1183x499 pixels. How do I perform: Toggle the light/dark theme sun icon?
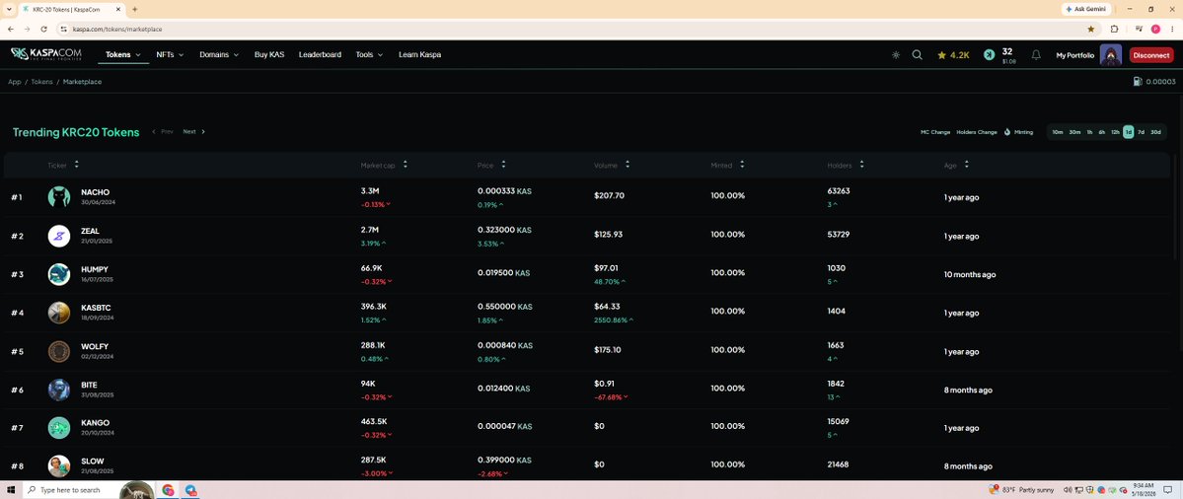tap(896, 55)
